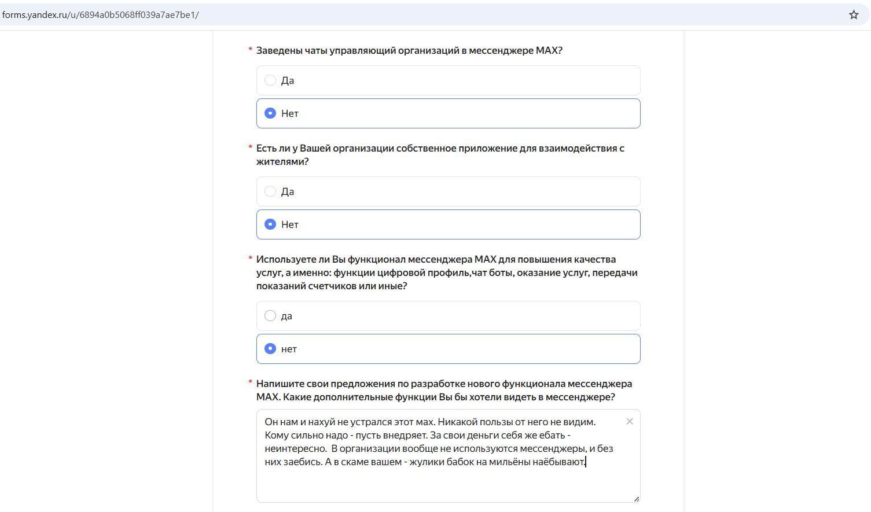This screenshot has width=871, height=512.
Task: Pick 'нет' for using MAX functionality question
Action: [x=449, y=349]
